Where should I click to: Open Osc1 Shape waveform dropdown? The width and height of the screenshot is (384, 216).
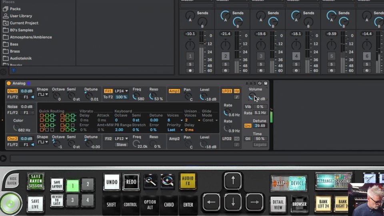[43, 94]
